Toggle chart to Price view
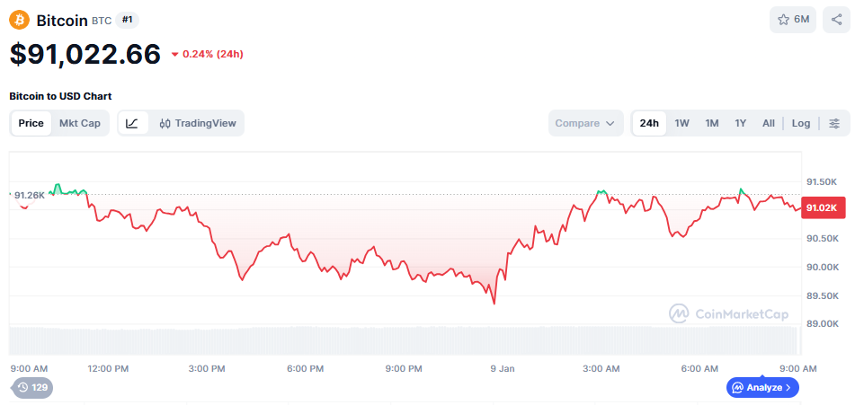The height and width of the screenshot is (405, 864). pos(31,123)
